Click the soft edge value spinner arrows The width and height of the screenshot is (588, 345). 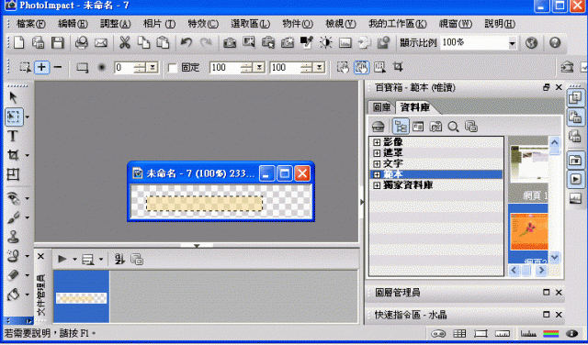140,68
